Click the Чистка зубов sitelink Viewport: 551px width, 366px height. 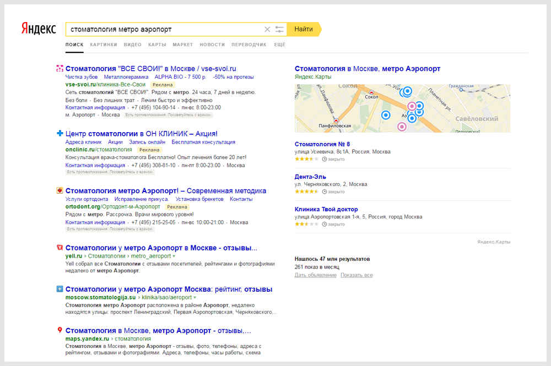(x=82, y=77)
